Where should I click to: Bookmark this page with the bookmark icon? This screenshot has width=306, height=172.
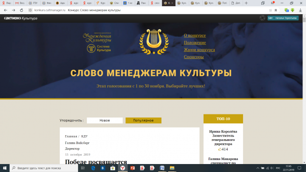coord(276,10)
